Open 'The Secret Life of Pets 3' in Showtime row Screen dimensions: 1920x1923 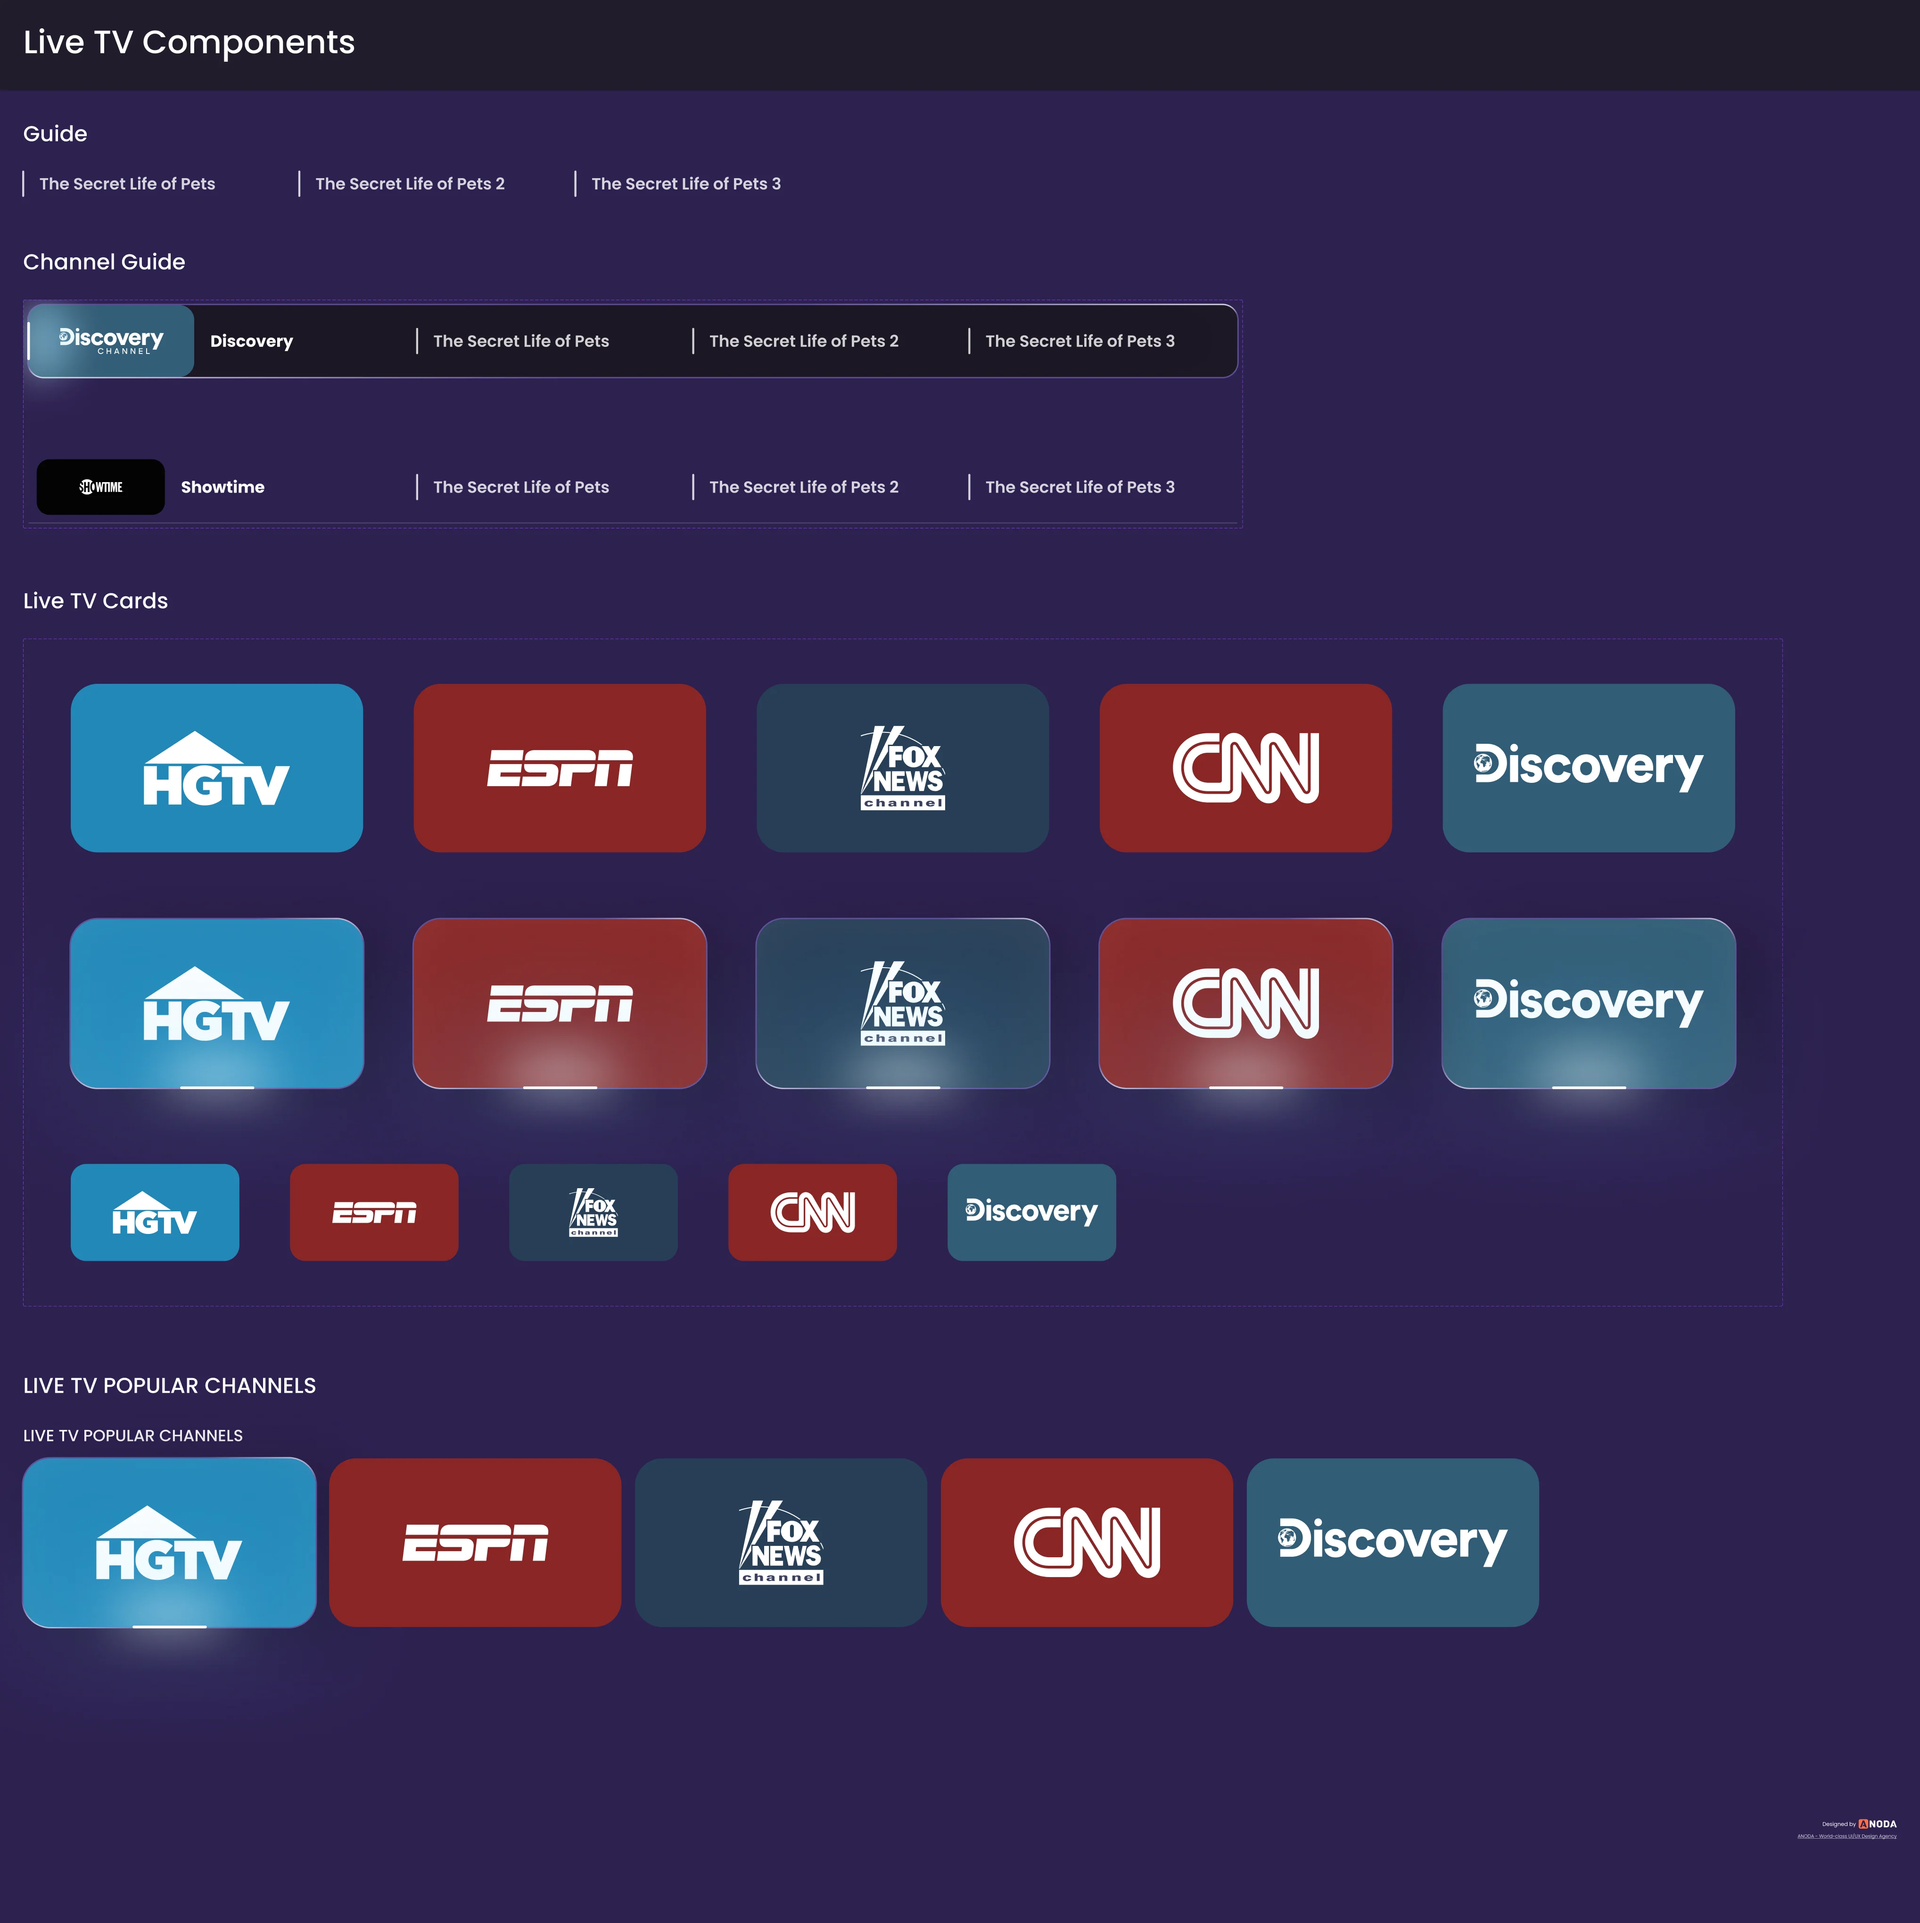(1080, 488)
